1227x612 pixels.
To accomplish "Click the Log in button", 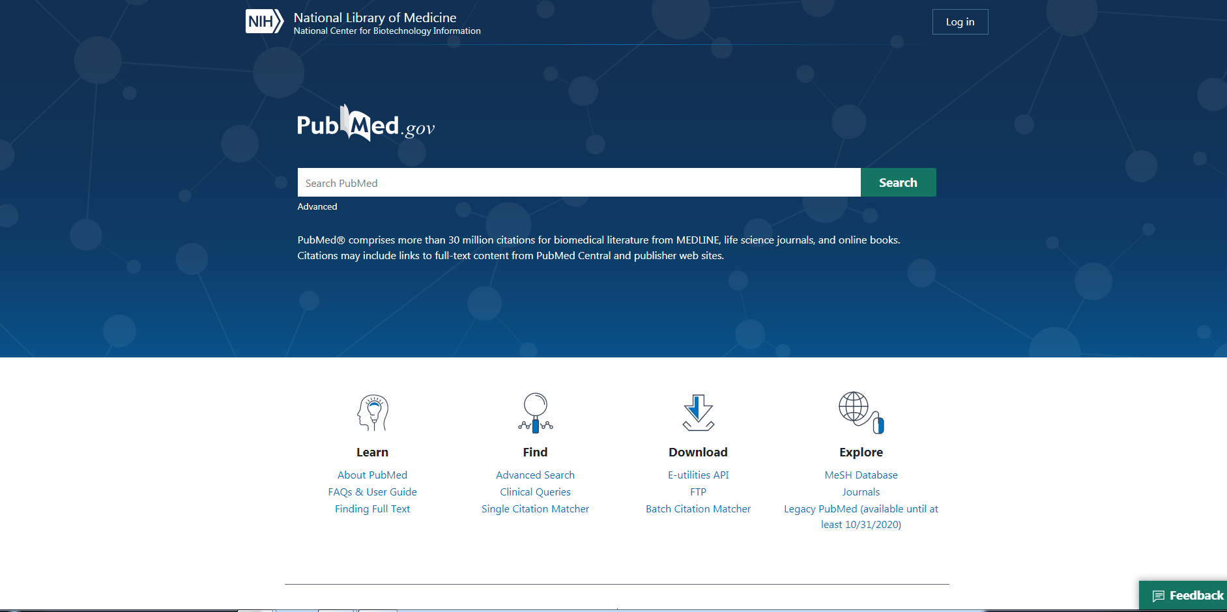I will pos(960,21).
